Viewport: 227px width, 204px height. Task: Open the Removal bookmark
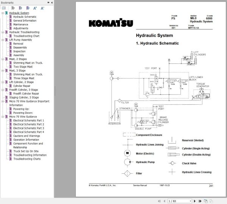18,44
